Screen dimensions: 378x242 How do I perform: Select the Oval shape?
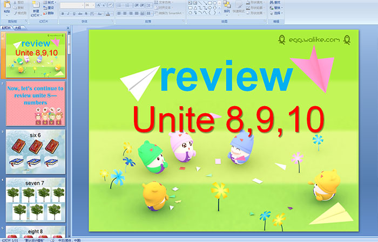[x=215, y=3]
